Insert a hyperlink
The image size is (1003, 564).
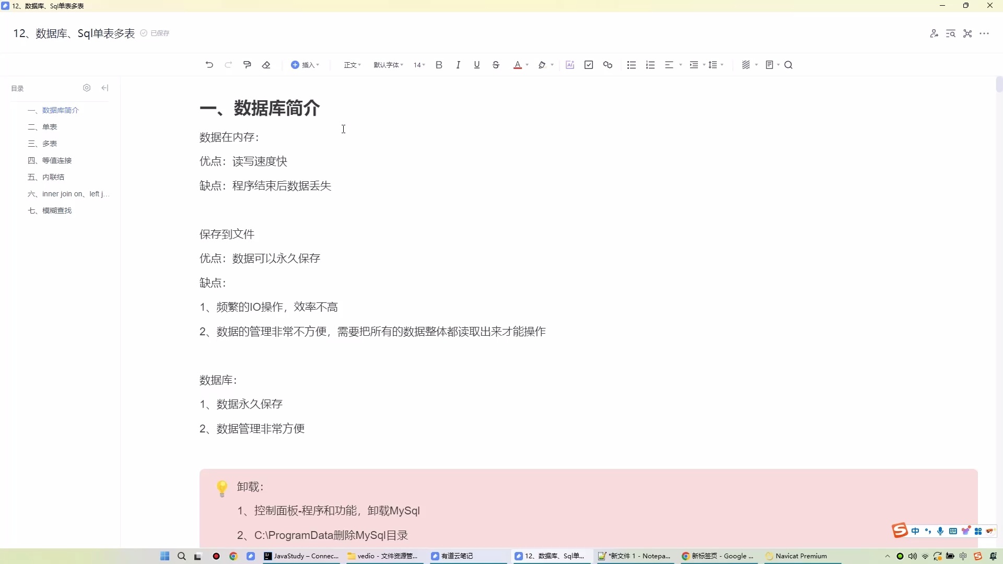[608, 64]
